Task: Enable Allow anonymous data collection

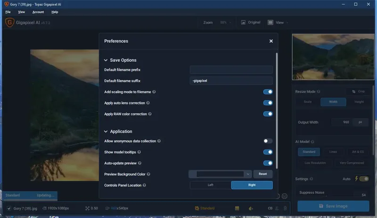Action: pos(268,141)
